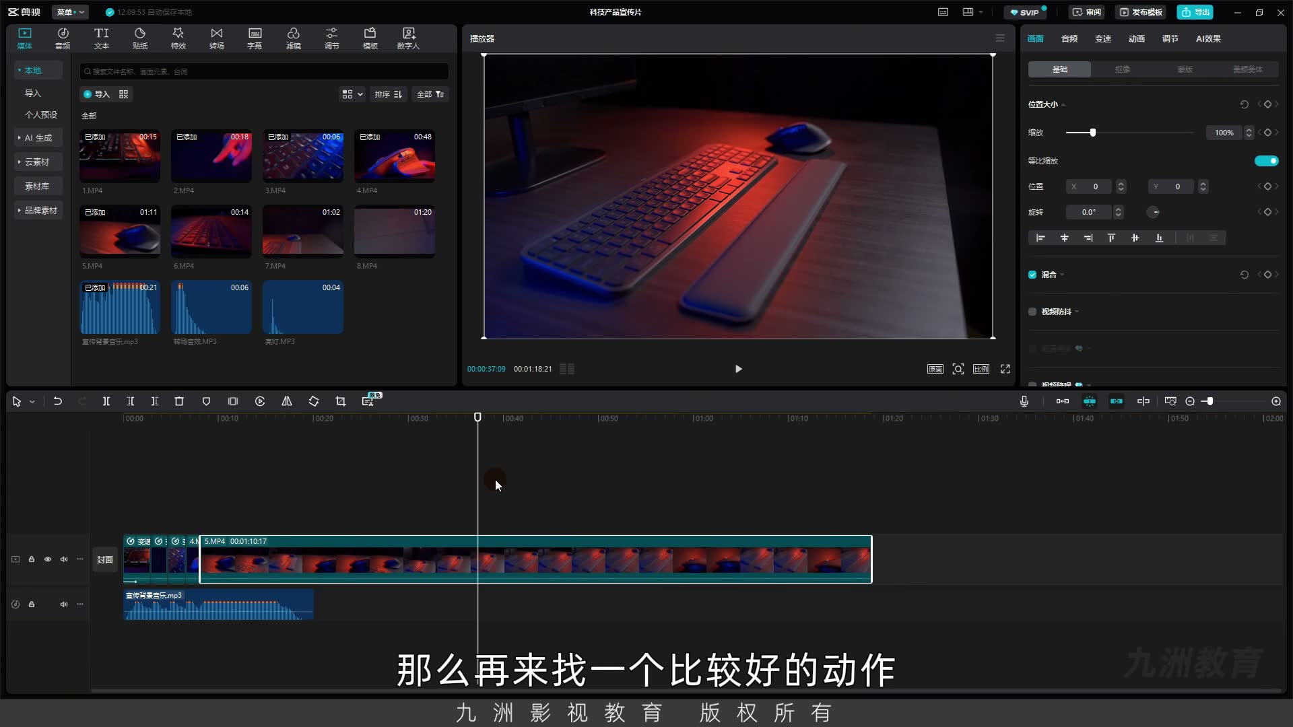The width and height of the screenshot is (1293, 727).
Task: Click the rotate icon in timeline toolbar
Action: click(x=314, y=401)
